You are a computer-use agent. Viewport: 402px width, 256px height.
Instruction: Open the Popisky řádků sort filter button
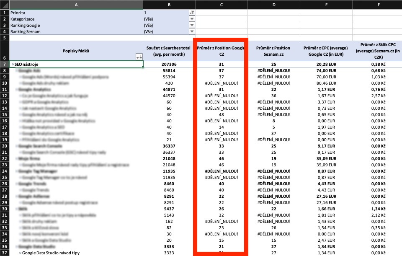coord(139,57)
